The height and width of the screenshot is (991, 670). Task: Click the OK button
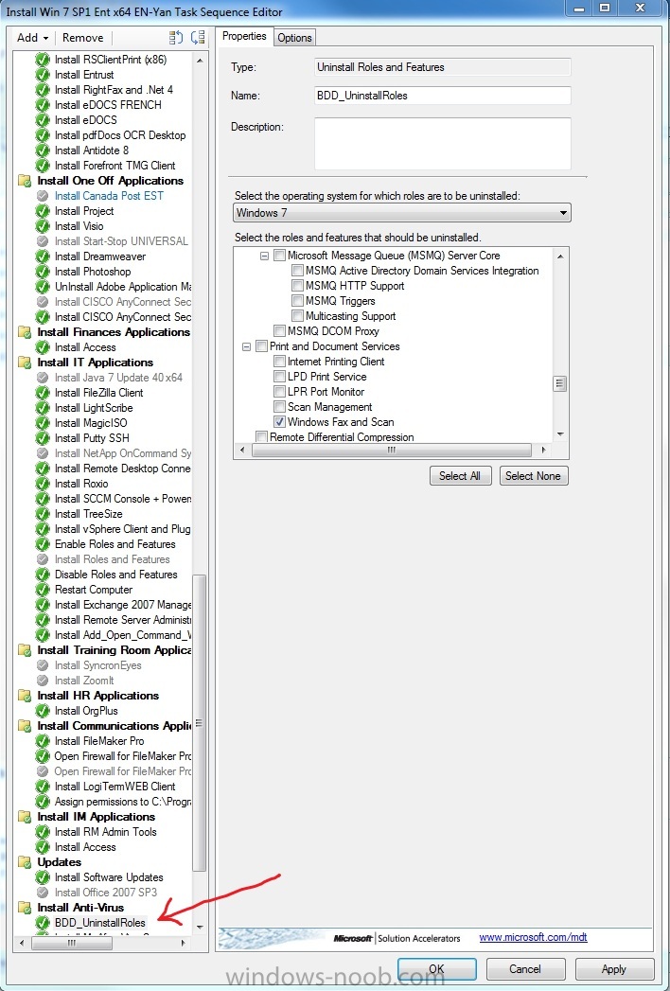point(437,969)
